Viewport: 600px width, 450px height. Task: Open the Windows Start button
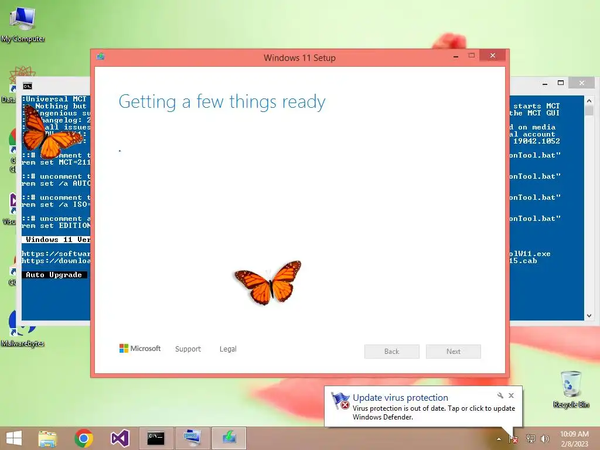(x=14, y=438)
